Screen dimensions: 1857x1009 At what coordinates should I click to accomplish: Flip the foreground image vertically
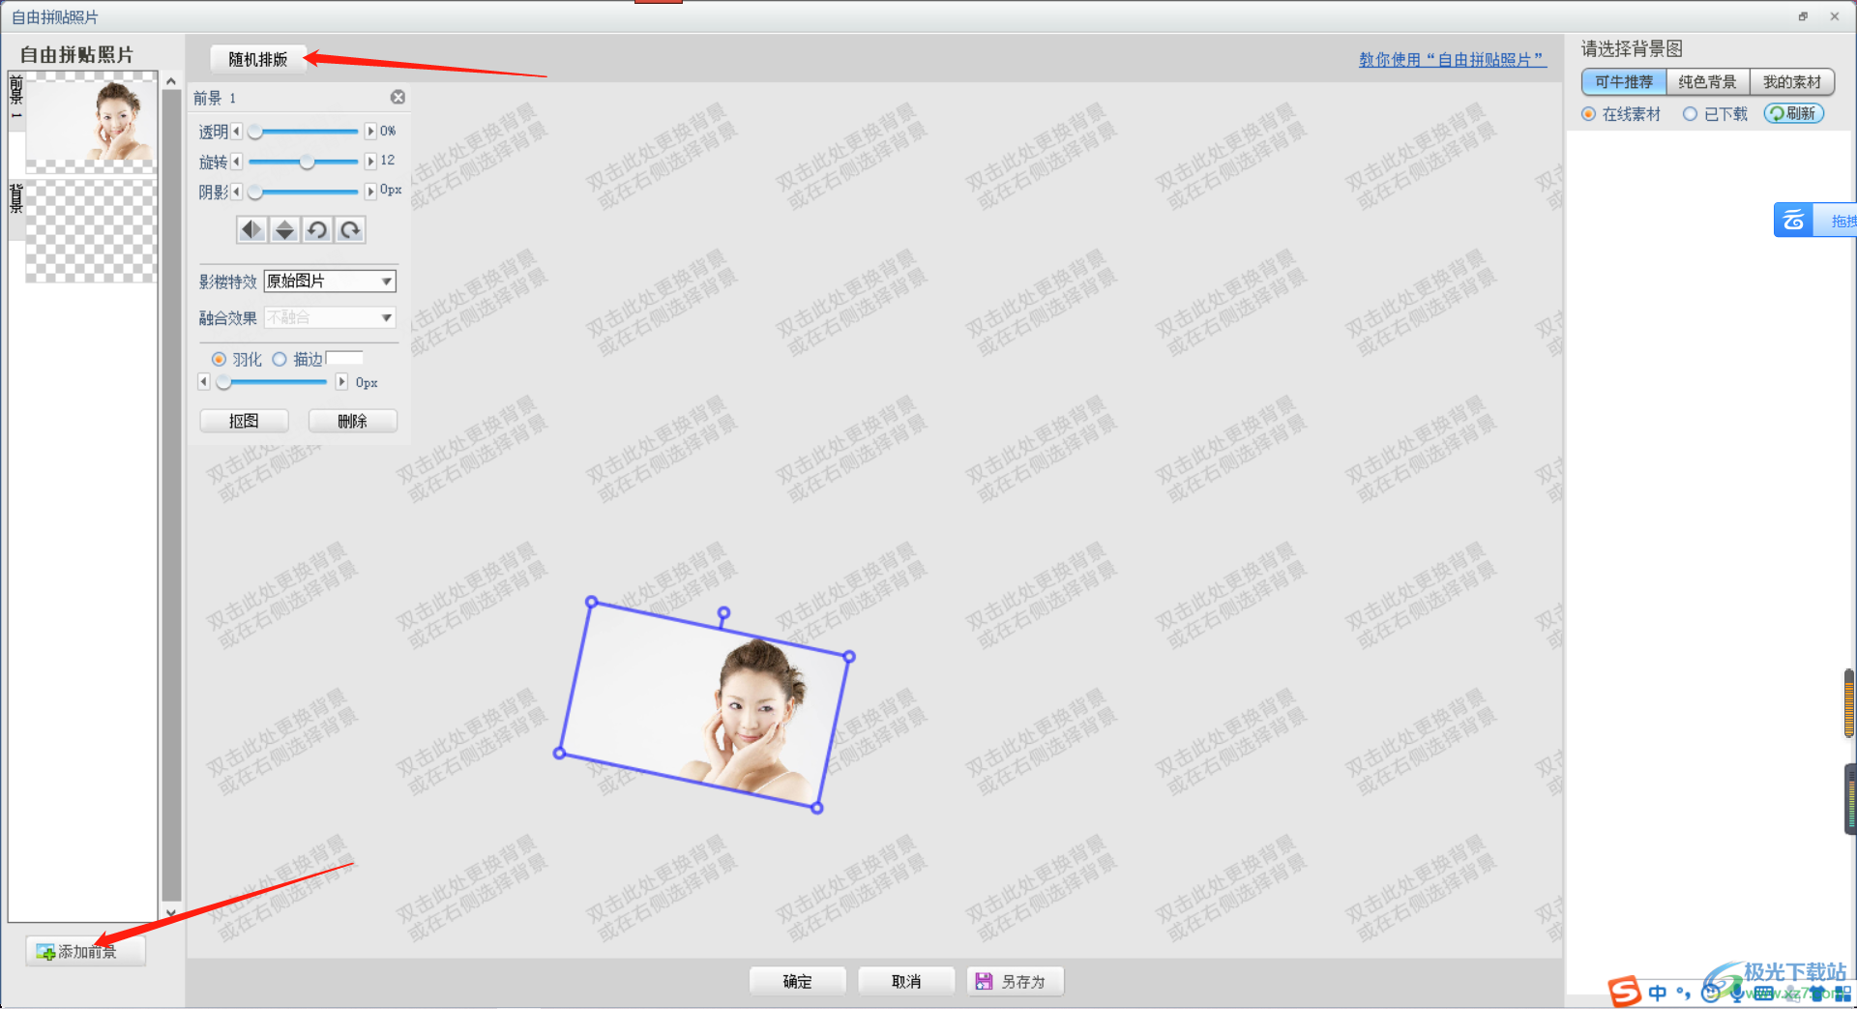click(284, 229)
